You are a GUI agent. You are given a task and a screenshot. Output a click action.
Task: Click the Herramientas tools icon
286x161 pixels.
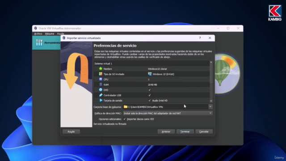pos(39,42)
